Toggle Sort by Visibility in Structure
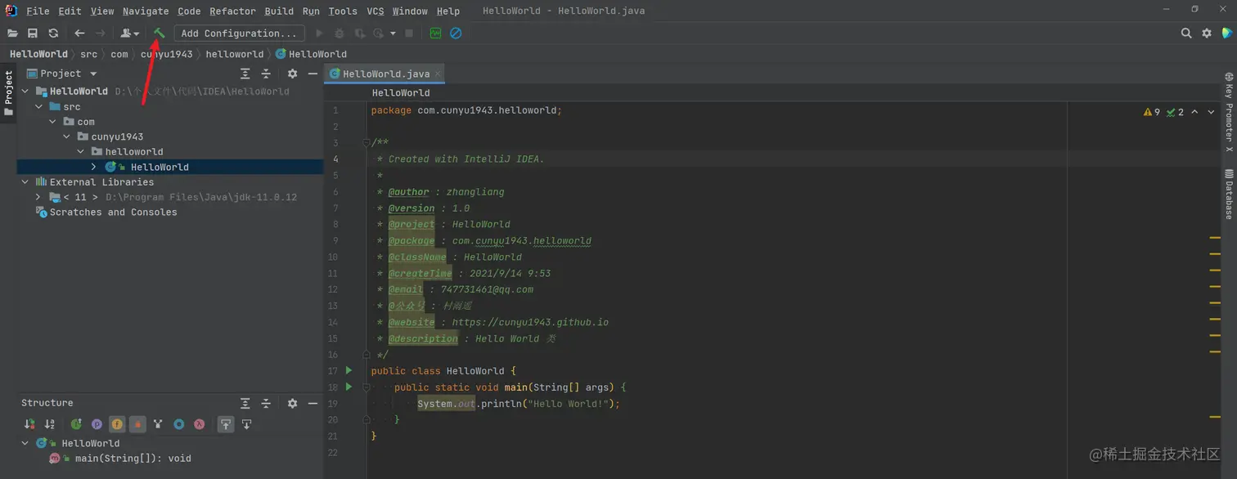Screen dimensions: 1237x479 point(30,424)
